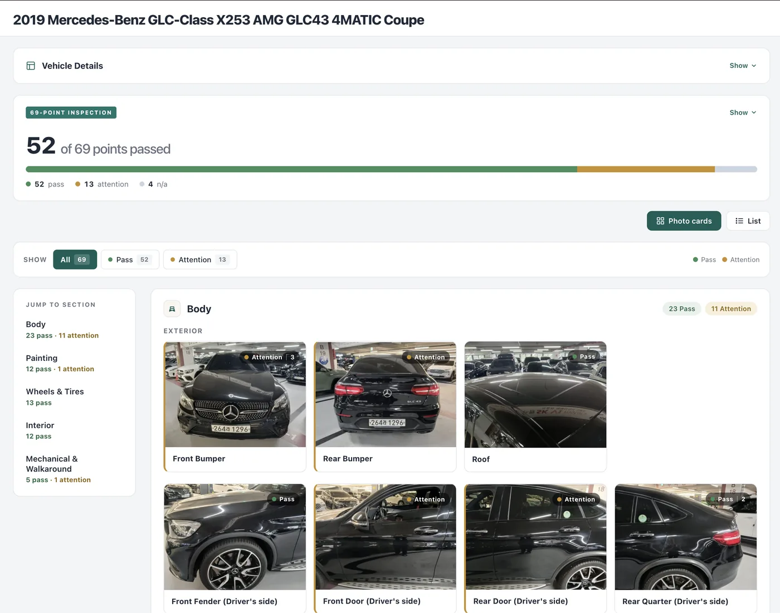Click '23 pass · 11 attention' under Body
Screen dimensions: 780x613
click(62, 336)
